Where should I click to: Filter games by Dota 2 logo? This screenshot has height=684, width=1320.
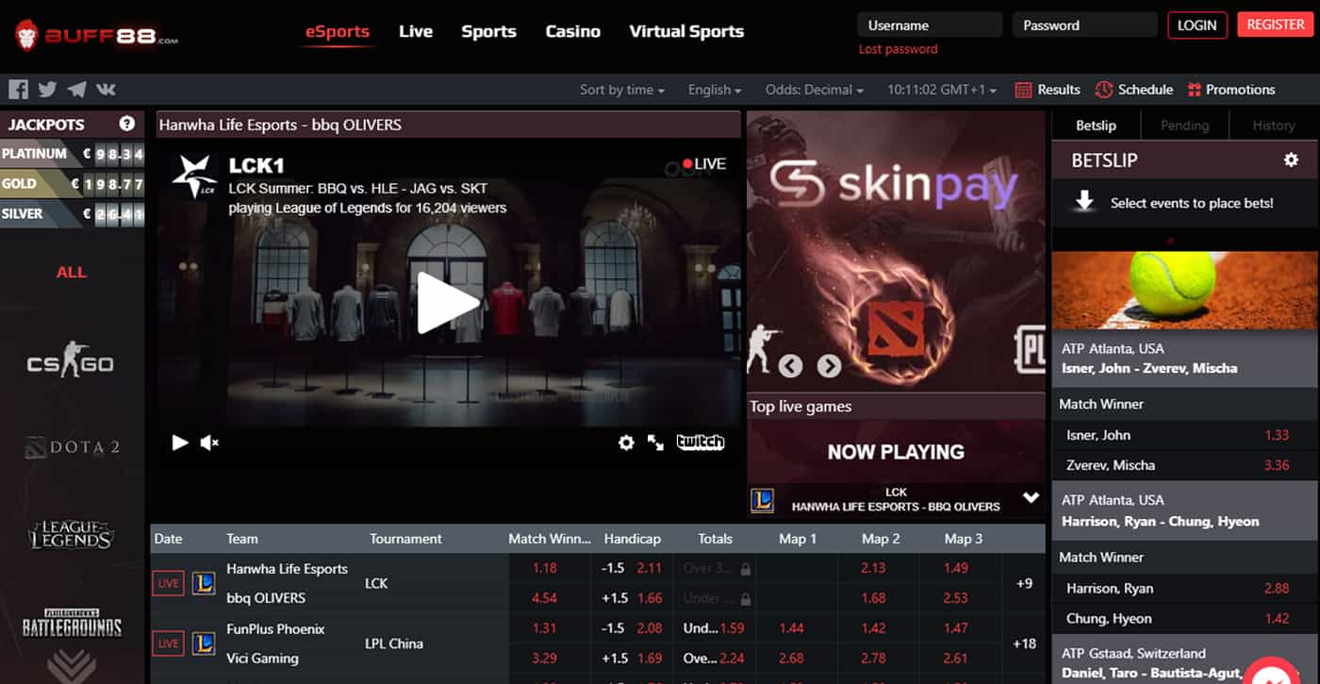[73, 447]
